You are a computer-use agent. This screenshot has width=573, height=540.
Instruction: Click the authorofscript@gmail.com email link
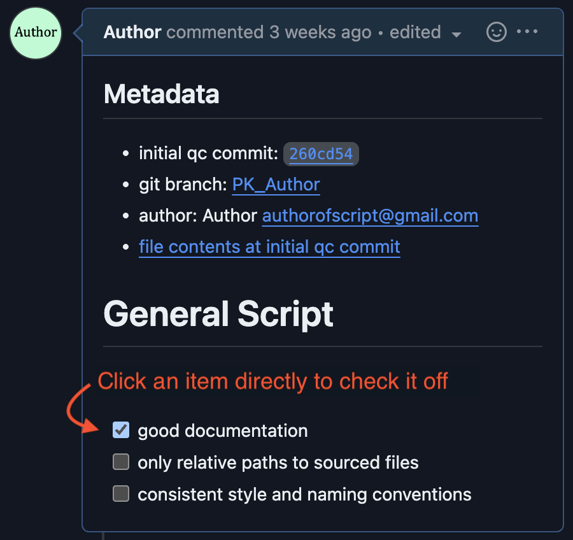click(x=370, y=216)
